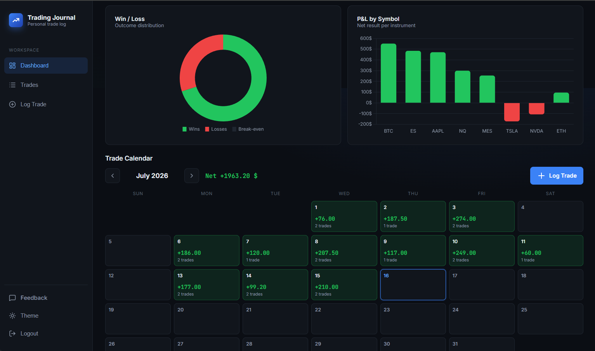Image resolution: width=595 pixels, height=351 pixels.
Task: Click the red NVDA bar in P&L chart
Action: point(536,109)
